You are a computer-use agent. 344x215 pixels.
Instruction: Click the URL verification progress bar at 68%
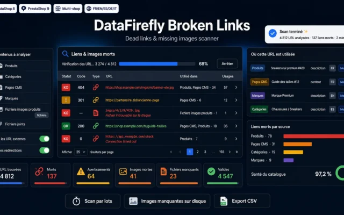(157, 64)
